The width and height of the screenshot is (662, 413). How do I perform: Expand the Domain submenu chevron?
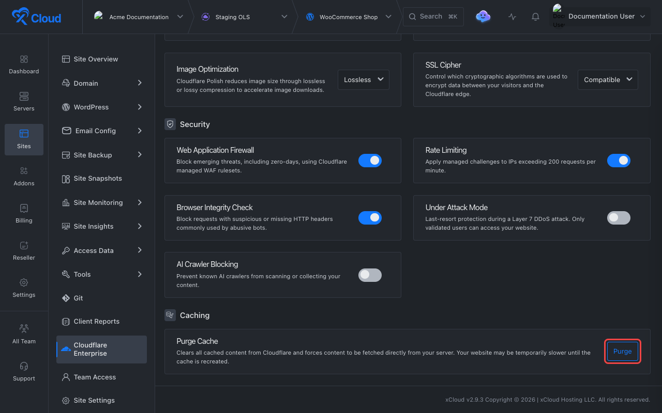click(x=140, y=83)
